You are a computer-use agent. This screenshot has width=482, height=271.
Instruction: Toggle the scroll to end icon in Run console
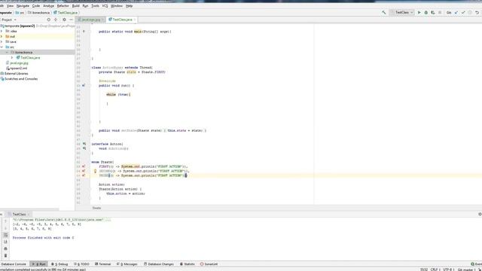(x=5, y=242)
